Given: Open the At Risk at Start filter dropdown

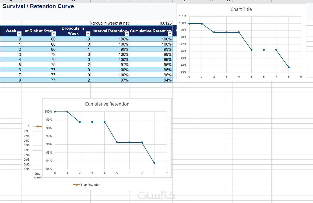Looking at the screenshot, I should (x=54, y=34).
